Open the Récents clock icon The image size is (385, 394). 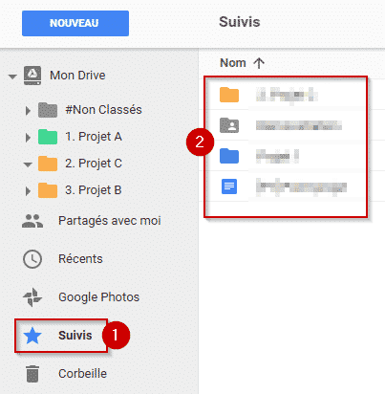pos(32,259)
